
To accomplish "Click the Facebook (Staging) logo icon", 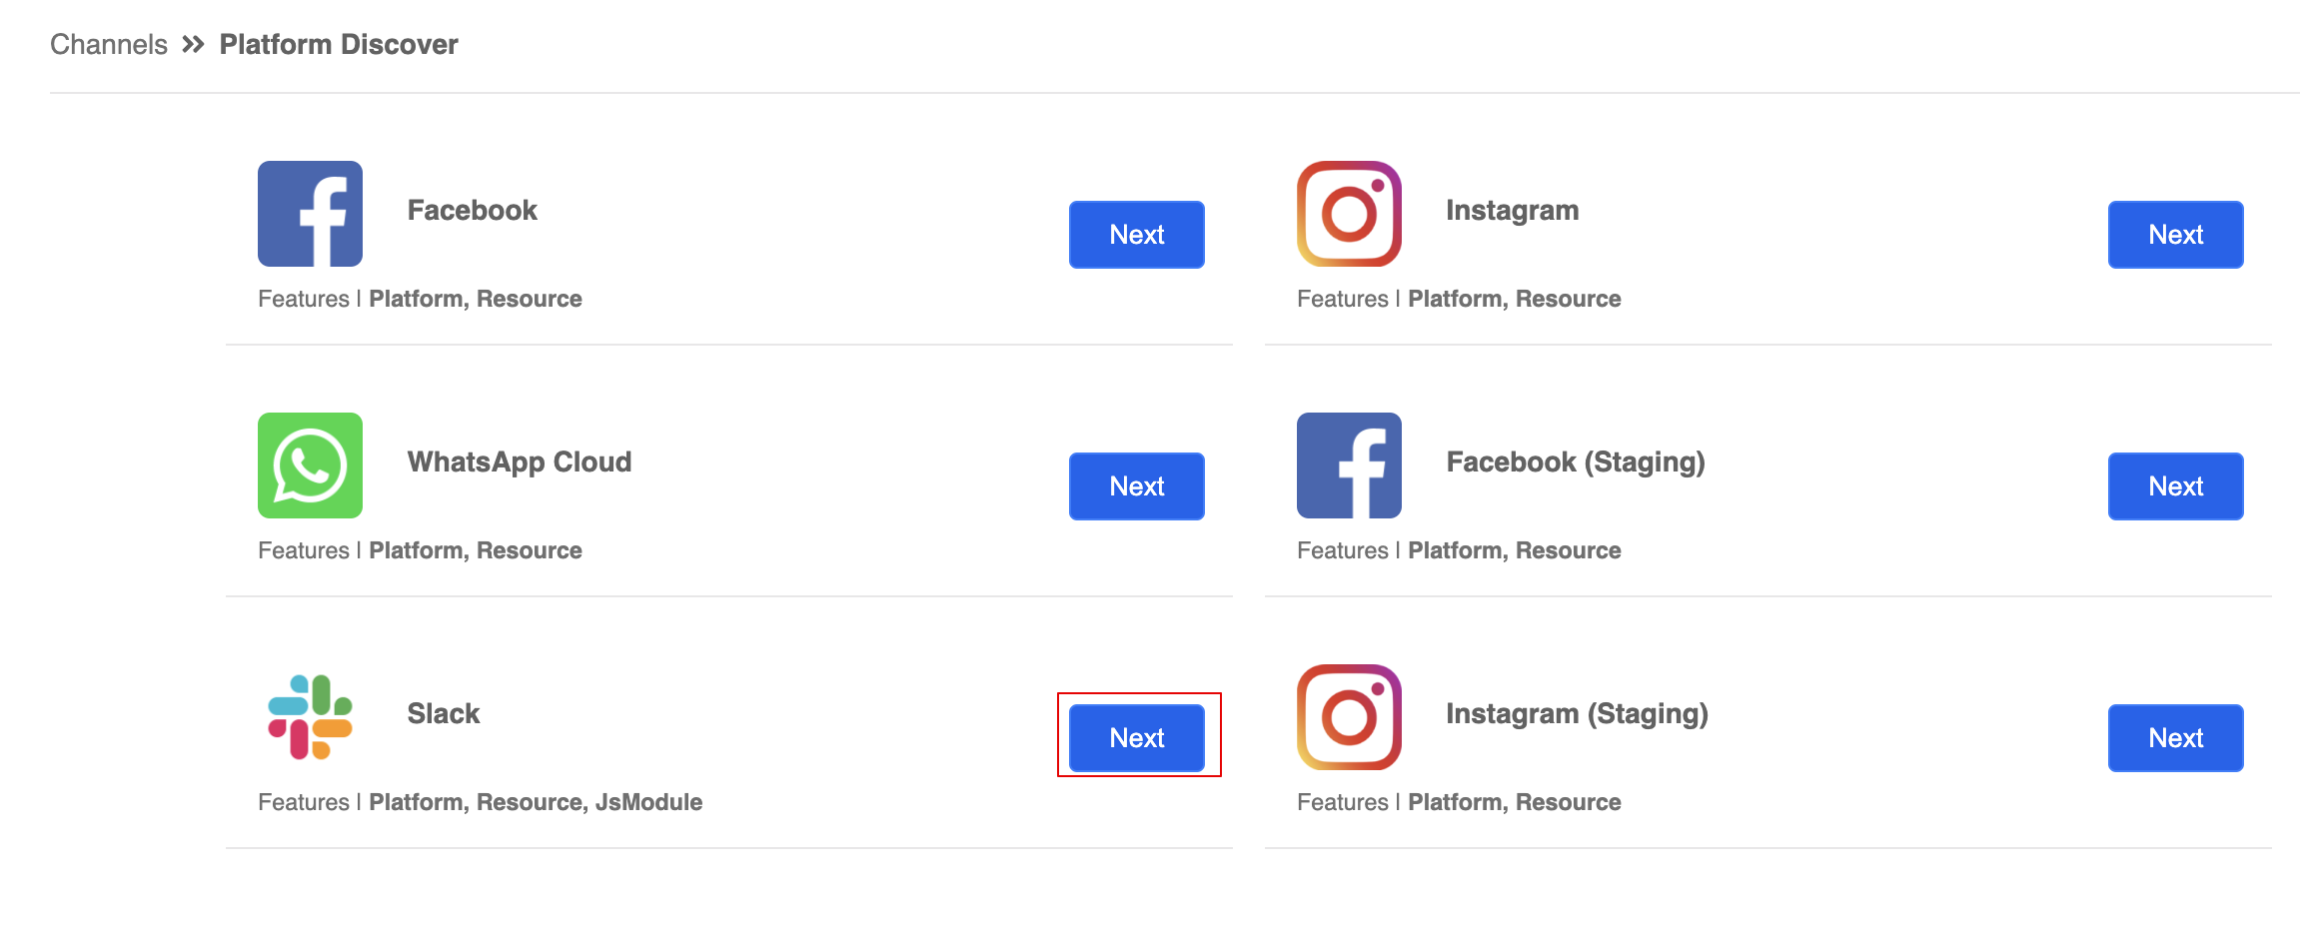I will (1349, 465).
